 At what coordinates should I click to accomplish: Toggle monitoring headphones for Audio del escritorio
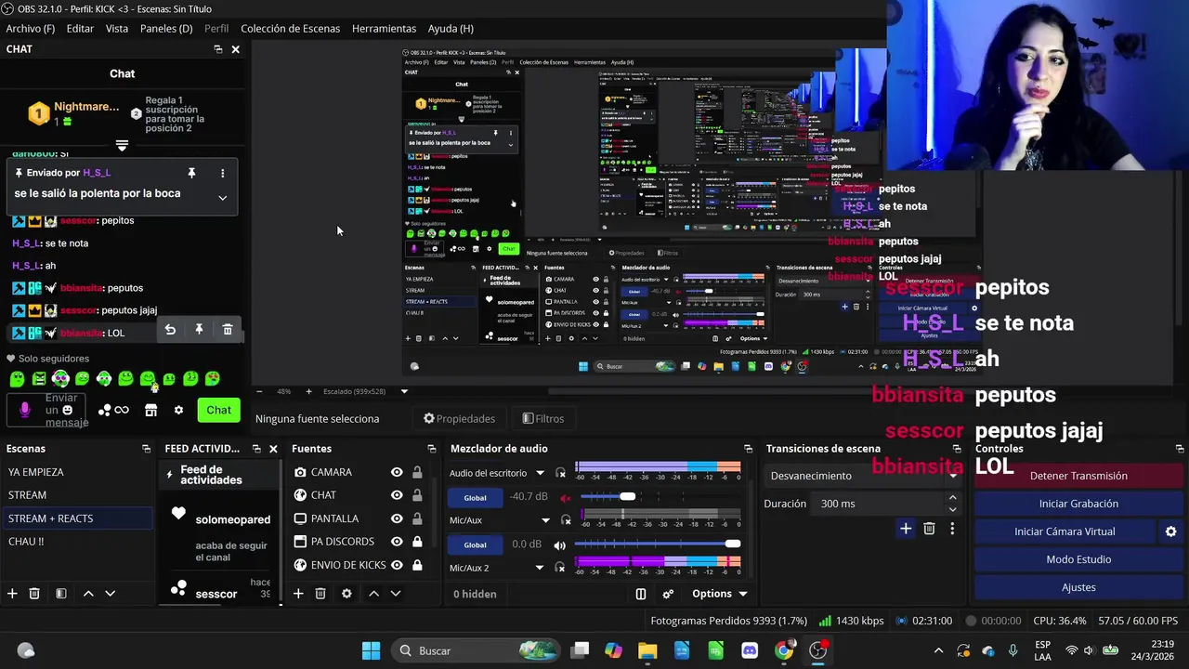point(560,473)
